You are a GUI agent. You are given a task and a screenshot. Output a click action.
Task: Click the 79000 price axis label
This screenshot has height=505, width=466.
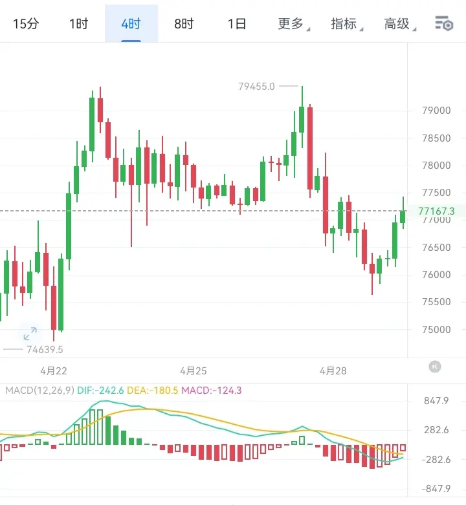click(436, 111)
